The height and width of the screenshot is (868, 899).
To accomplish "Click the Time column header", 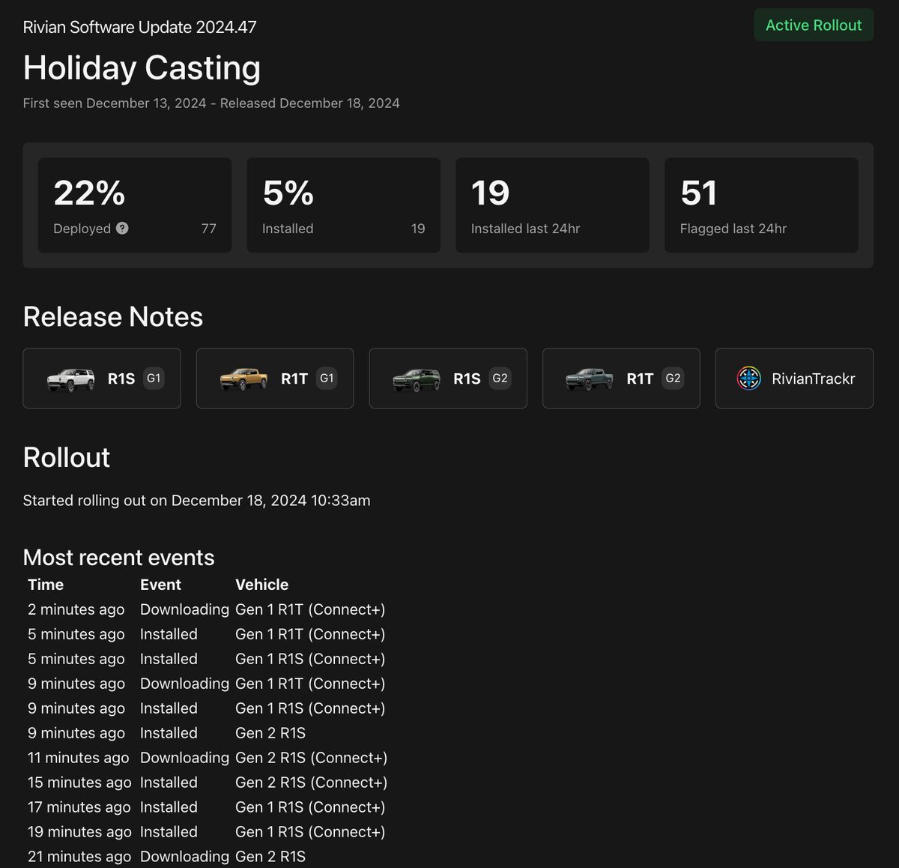I will (x=46, y=585).
